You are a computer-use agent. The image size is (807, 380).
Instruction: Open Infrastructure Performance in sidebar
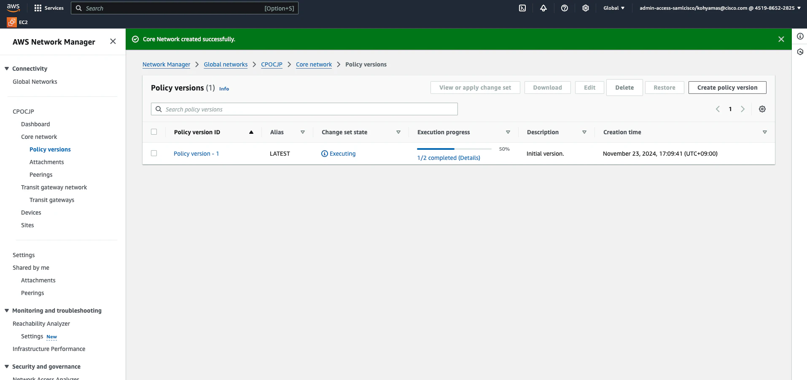[49, 349]
